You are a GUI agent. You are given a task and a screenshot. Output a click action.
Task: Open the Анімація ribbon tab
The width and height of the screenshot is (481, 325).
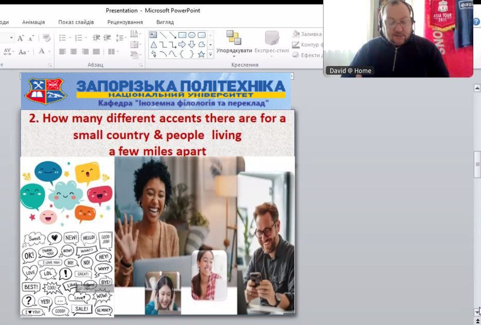click(x=33, y=22)
